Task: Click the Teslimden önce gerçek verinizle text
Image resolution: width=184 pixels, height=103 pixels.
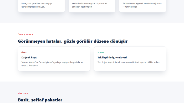Action: [x=142, y=5]
